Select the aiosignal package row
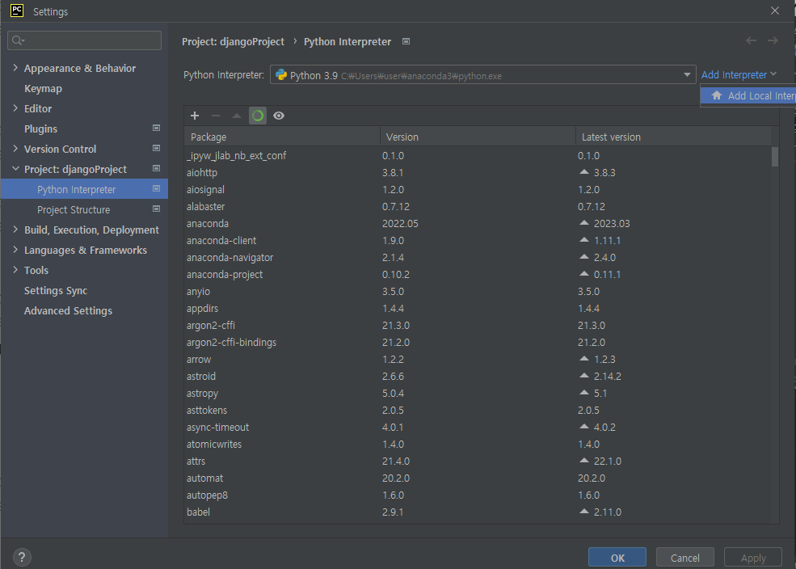The width and height of the screenshot is (796, 569). [x=478, y=189]
